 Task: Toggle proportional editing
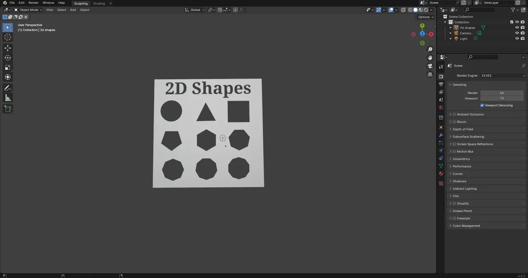click(x=235, y=10)
